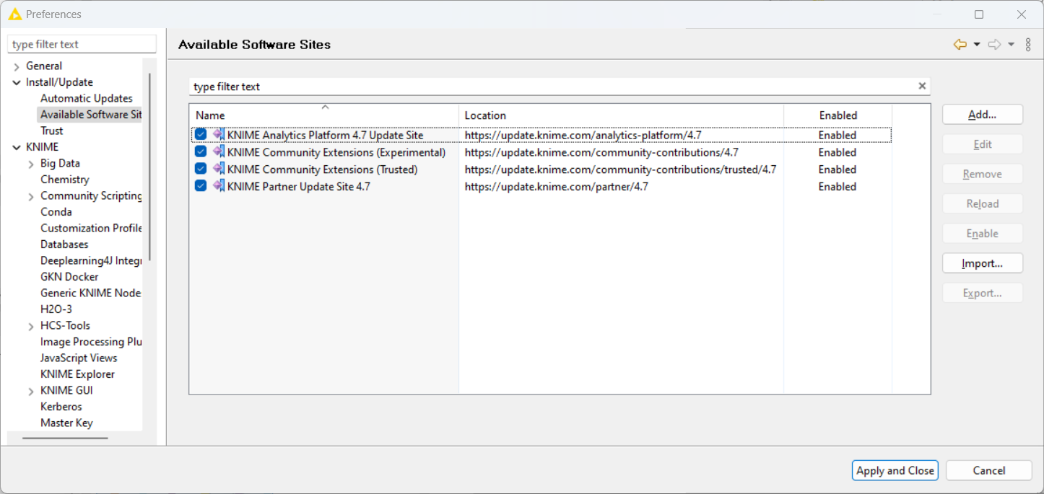Select the H2O-3 tree item
Screen dimensions: 1044x494
point(56,309)
